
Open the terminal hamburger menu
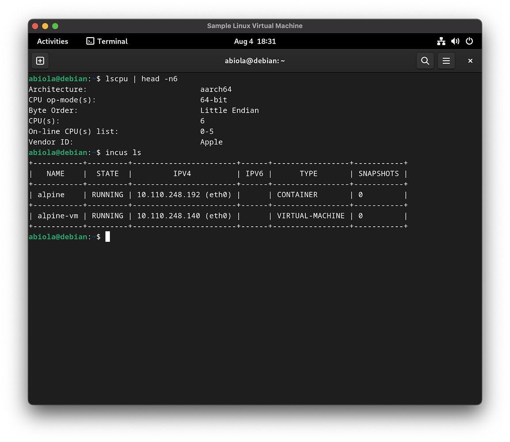tap(446, 61)
